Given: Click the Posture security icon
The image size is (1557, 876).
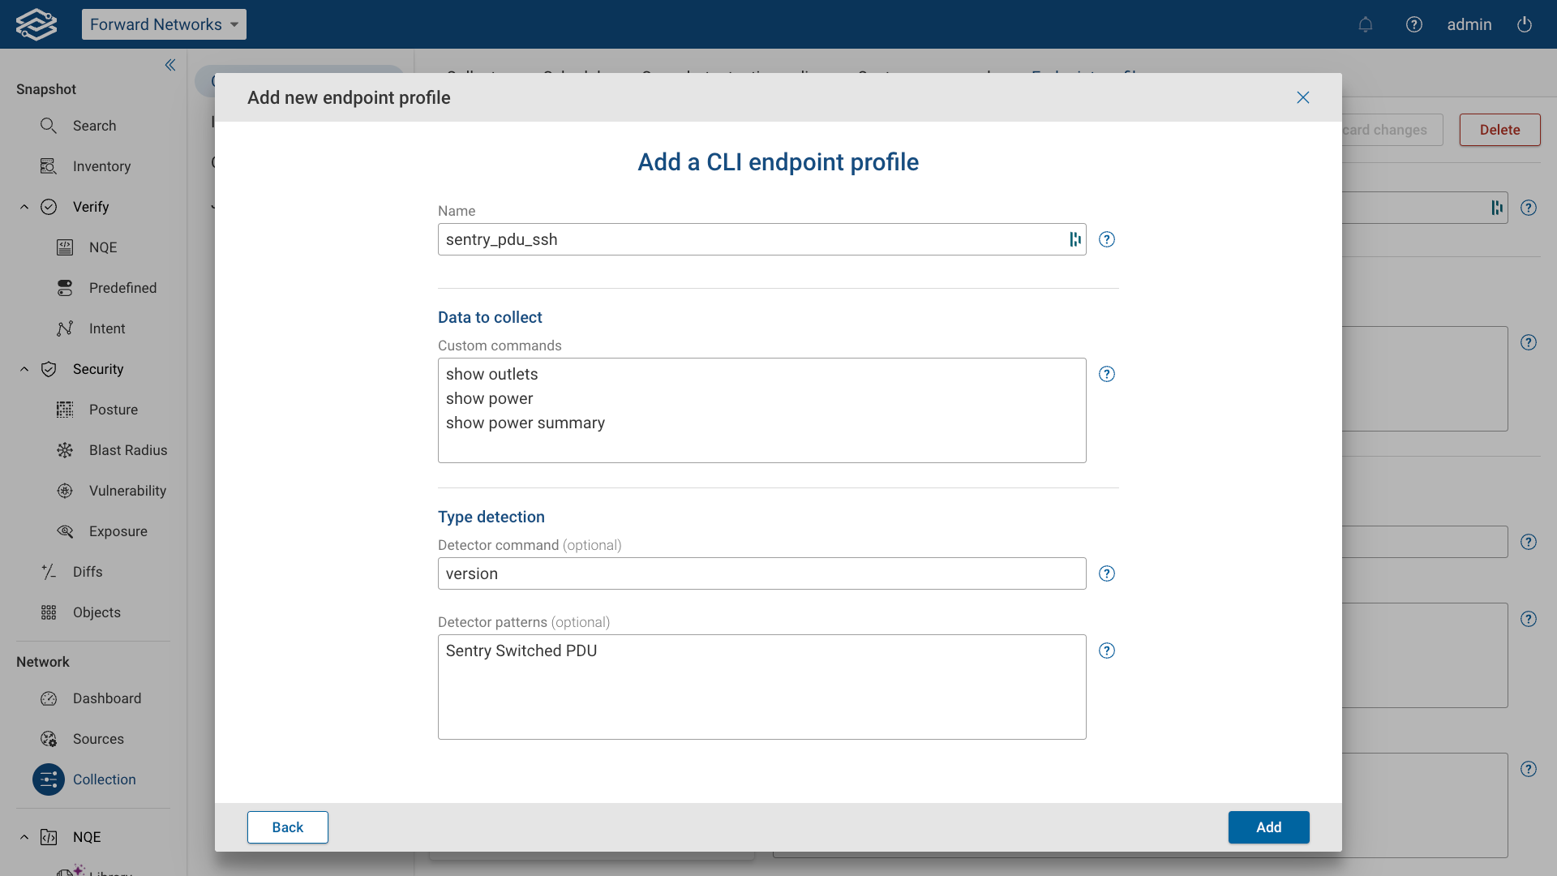Looking at the screenshot, I should pyautogui.click(x=65, y=410).
